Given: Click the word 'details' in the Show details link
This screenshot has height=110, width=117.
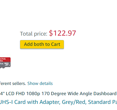Looking at the screenshot, I should tap(46, 83).
